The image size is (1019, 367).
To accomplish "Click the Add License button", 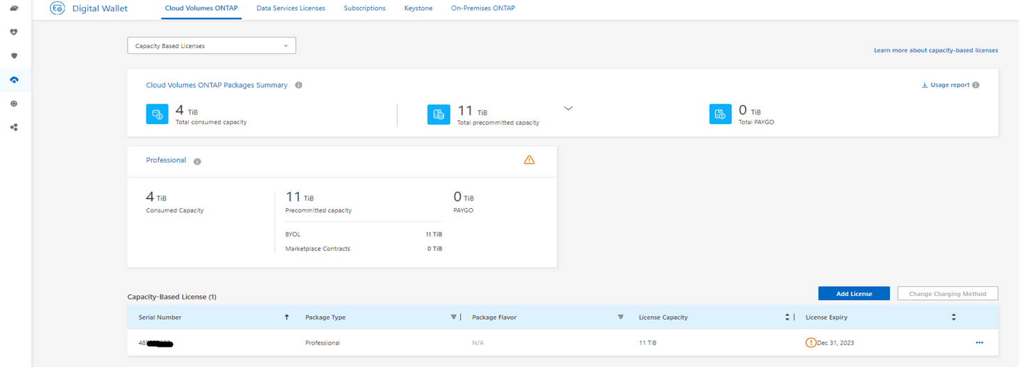I will coord(854,294).
